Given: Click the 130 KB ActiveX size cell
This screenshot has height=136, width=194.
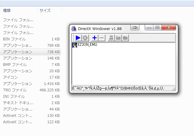Looking at the screenshot, I should pos(54,116).
